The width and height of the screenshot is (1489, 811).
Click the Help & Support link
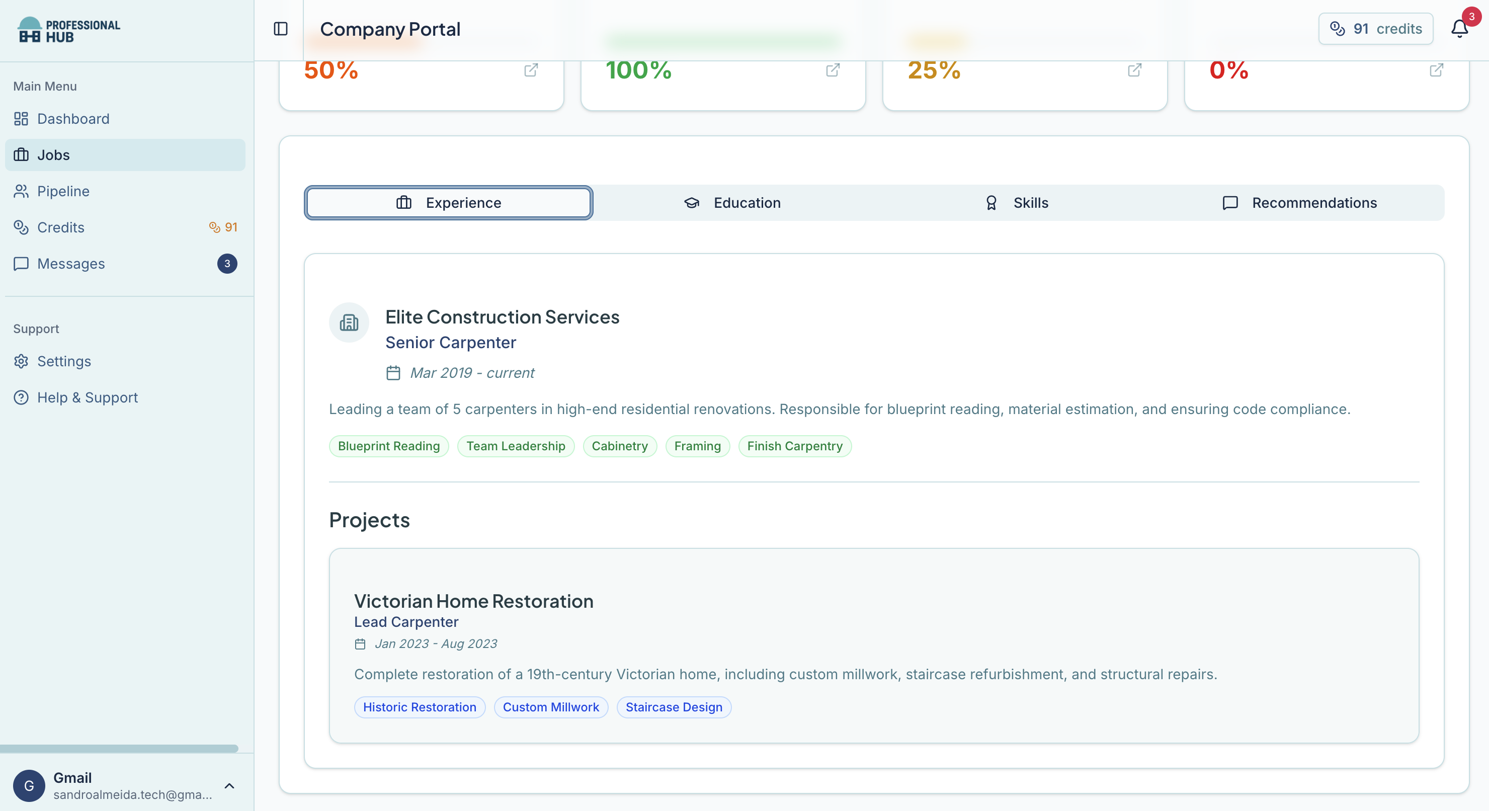[x=88, y=397]
